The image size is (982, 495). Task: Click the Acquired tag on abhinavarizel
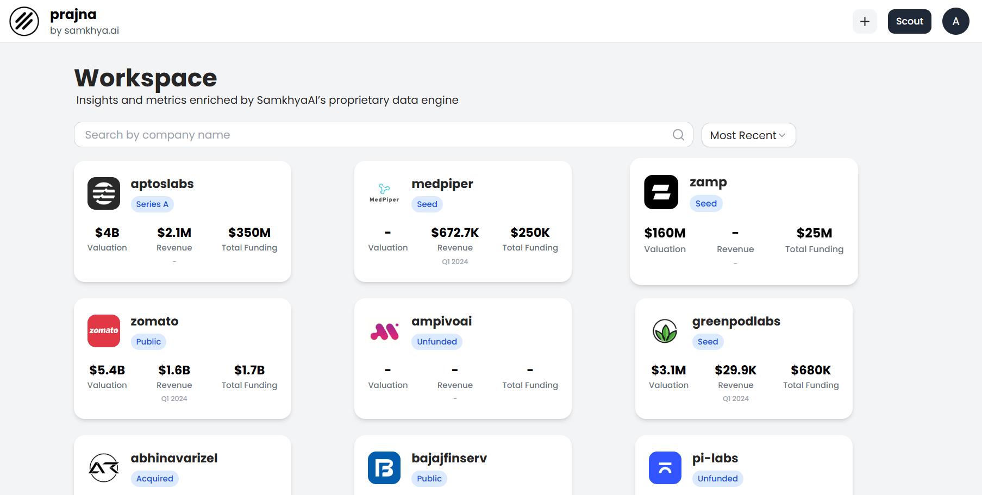tap(154, 479)
